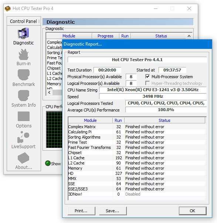
Task: Open the Benchmark icon in sidebar
Action: point(24,75)
